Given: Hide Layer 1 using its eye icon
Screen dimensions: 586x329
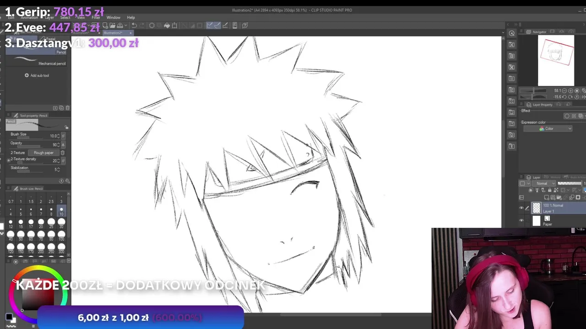Looking at the screenshot, I should (x=521, y=208).
